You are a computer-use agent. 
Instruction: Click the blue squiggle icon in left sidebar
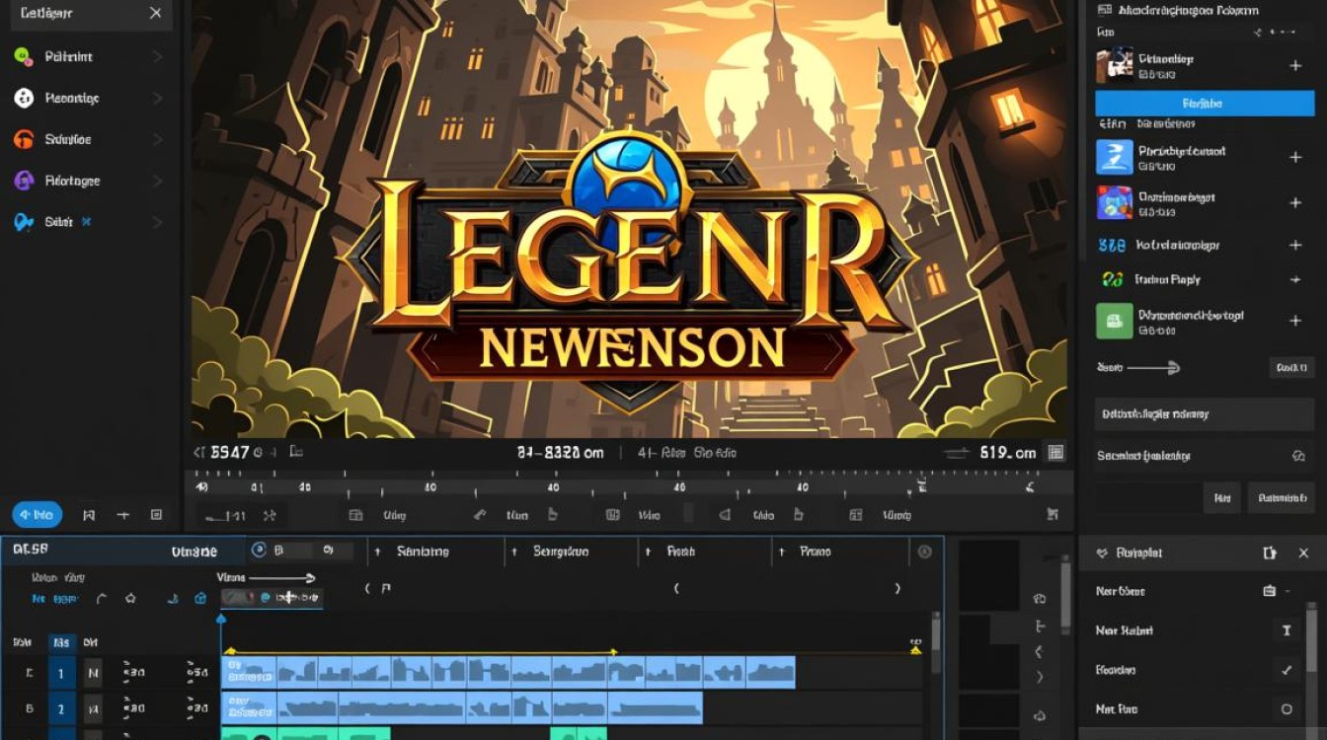pos(23,222)
